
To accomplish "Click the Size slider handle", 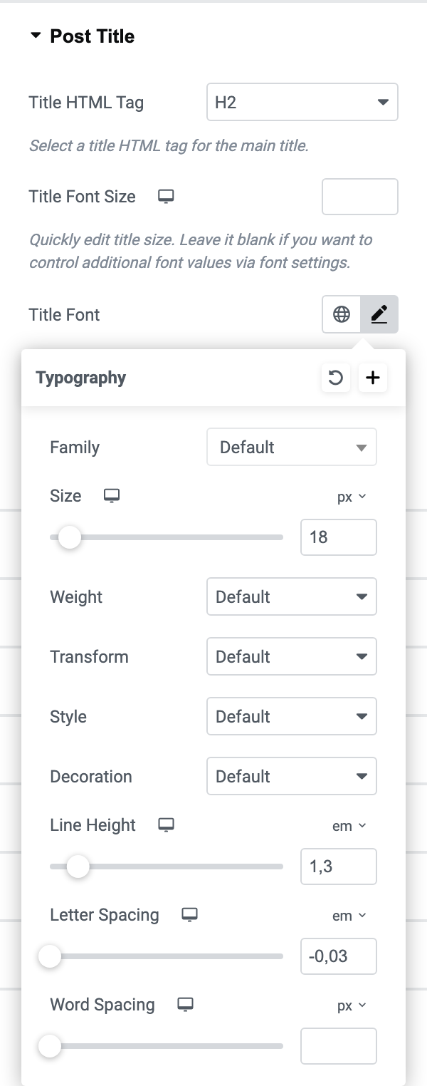I will 69,537.
